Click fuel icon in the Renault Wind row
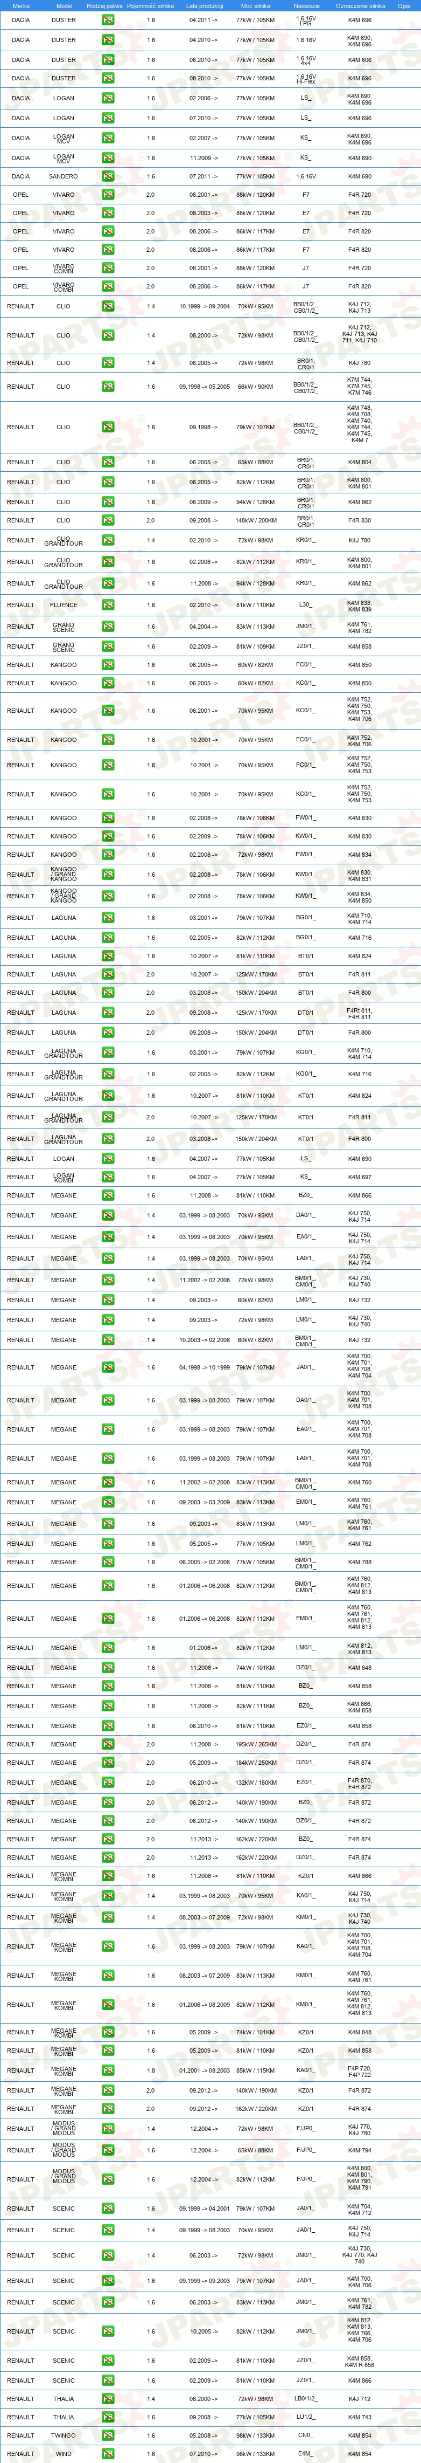 (108, 2453)
